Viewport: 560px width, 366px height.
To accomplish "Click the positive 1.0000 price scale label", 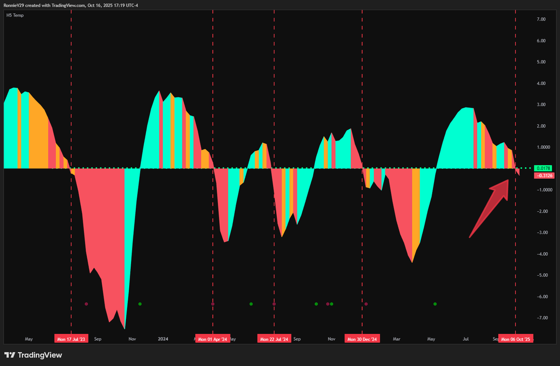I will [x=543, y=147].
